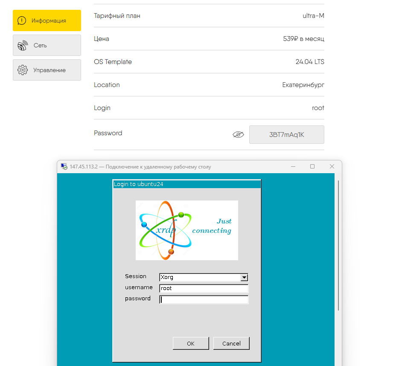Click the Remote Desktop icon in title bar

pos(64,167)
